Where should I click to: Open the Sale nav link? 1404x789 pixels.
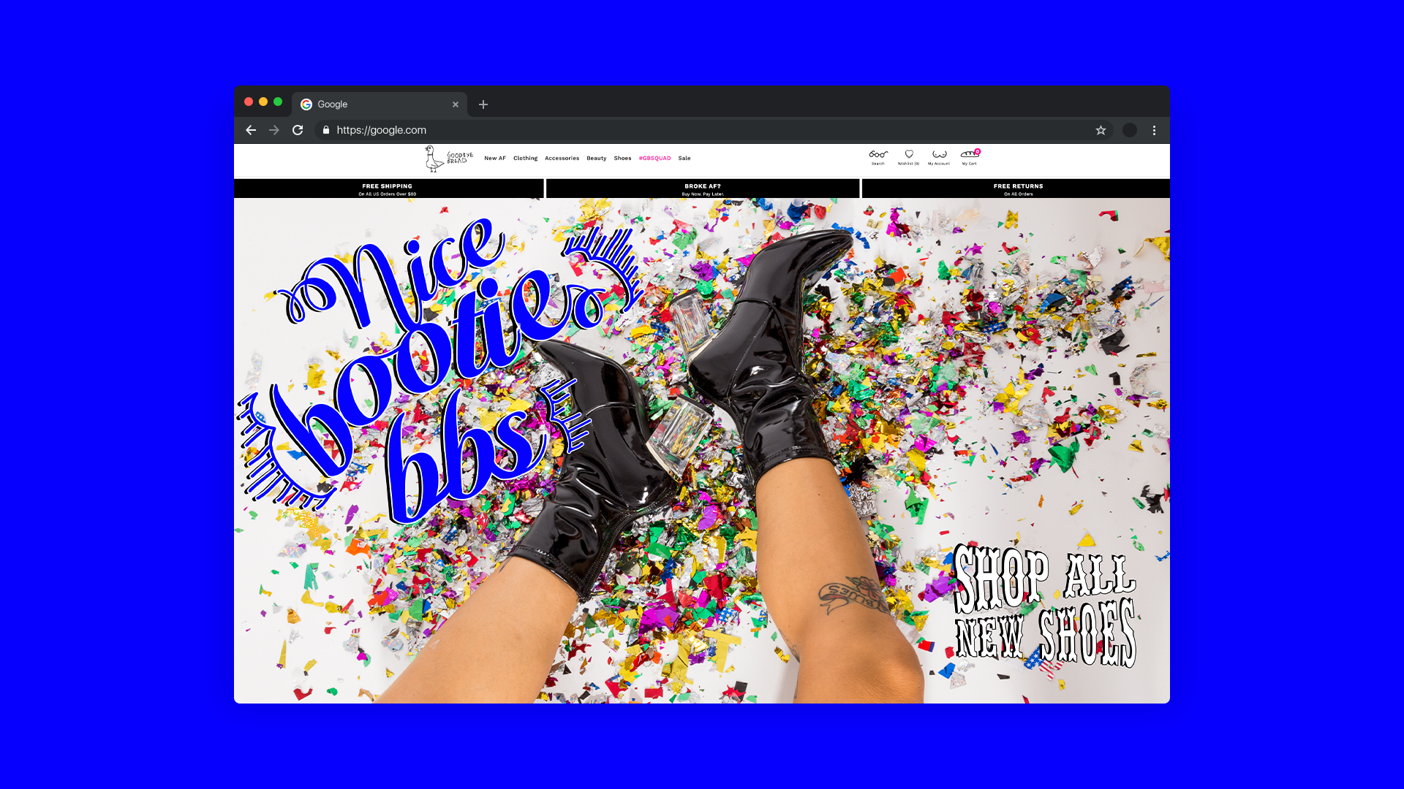(684, 158)
